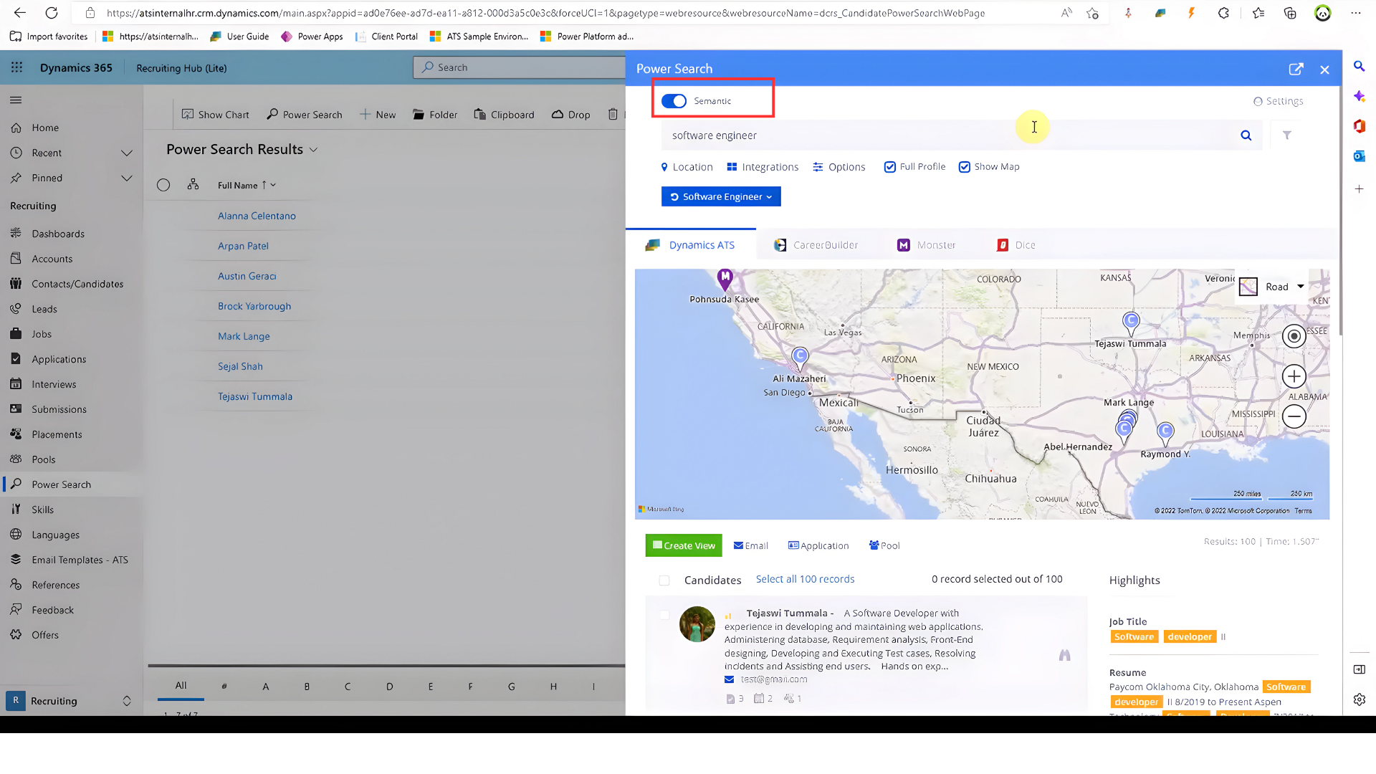This screenshot has width=1376, height=774.
Task: Expand the Recent section
Action: coord(127,153)
